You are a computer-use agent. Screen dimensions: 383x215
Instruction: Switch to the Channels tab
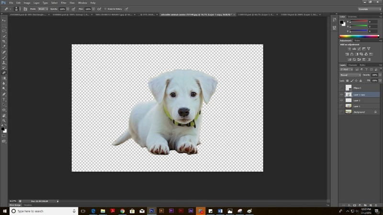point(352,65)
